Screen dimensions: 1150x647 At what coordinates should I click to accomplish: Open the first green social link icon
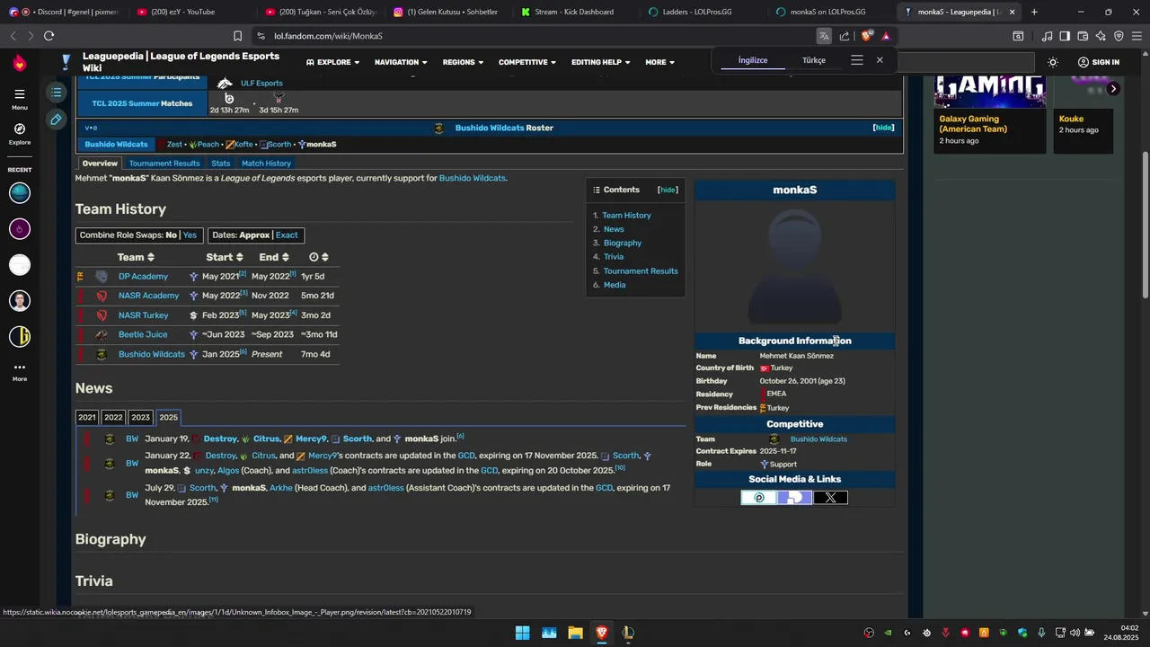click(758, 498)
